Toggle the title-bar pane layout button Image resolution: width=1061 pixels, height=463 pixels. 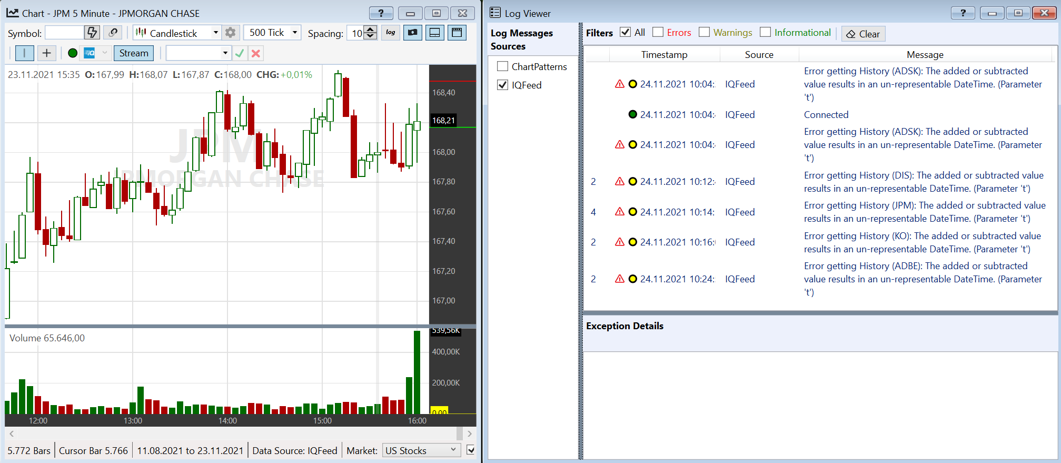(457, 33)
